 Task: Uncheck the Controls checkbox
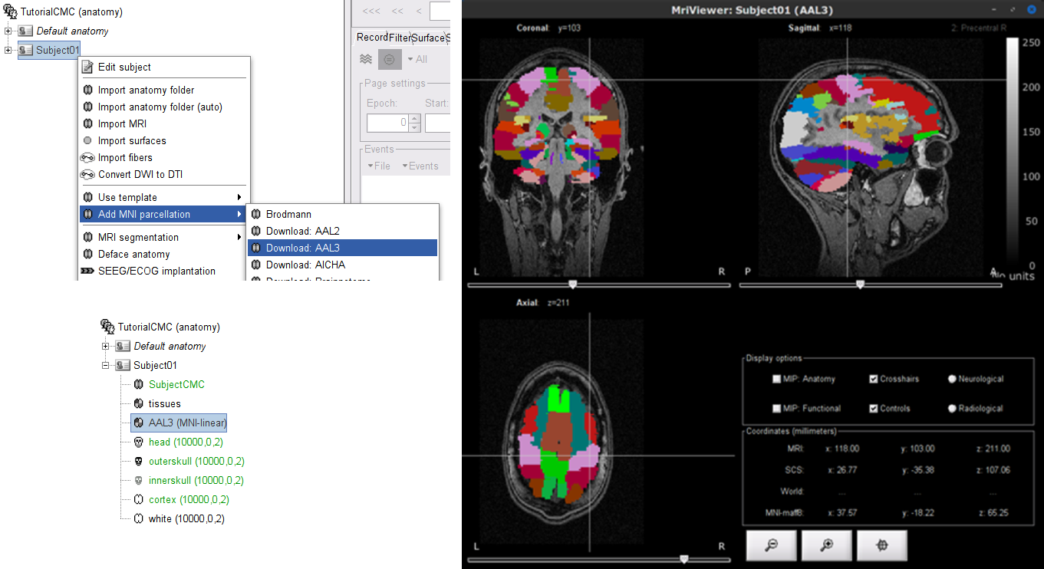pos(873,409)
